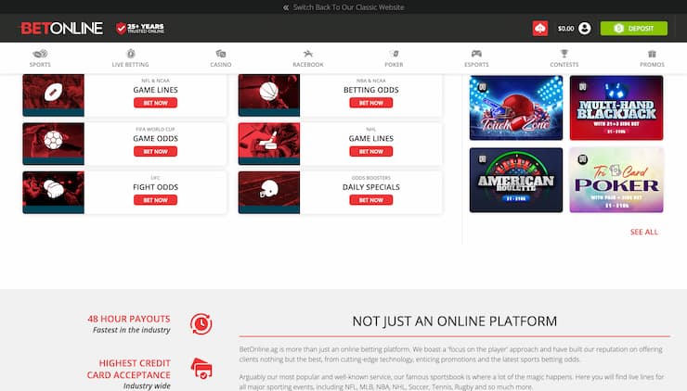Click the See All casino games link
687x391 pixels.
pyautogui.click(x=644, y=232)
